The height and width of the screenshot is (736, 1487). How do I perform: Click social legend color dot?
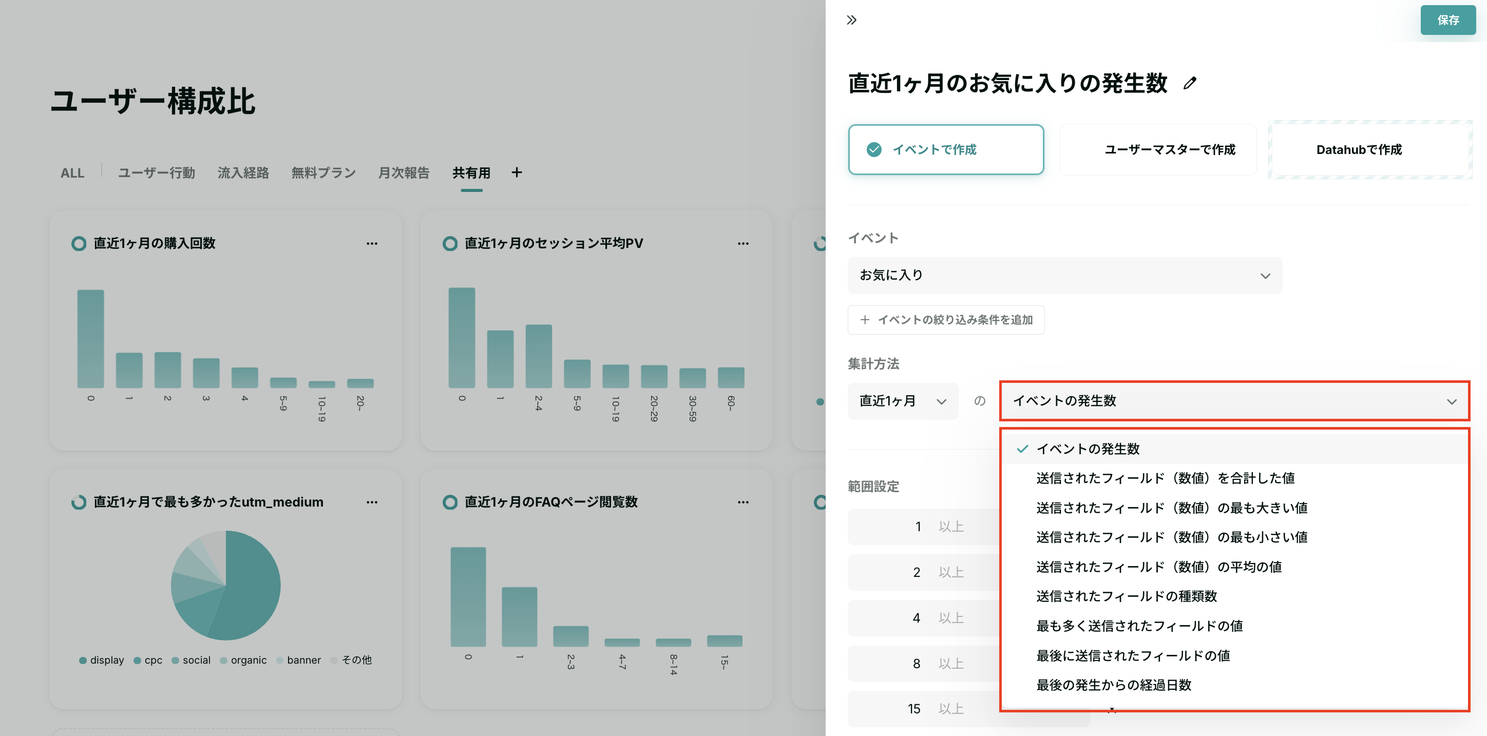pyautogui.click(x=175, y=661)
